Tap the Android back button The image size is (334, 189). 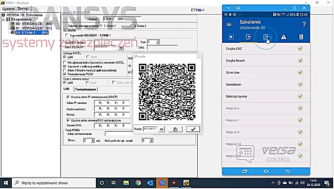click(x=288, y=171)
